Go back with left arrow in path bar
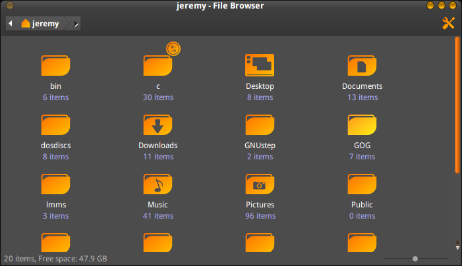The height and width of the screenshot is (266, 462). [11, 23]
